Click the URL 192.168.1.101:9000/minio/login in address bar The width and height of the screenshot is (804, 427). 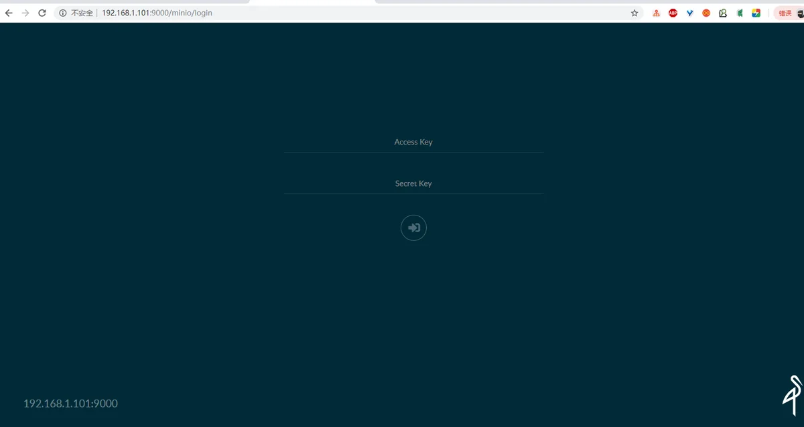click(x=157, y=13)
